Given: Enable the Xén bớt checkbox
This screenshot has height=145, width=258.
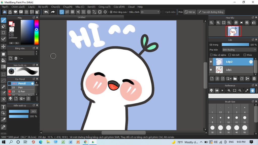Looking at the screenshot, I should pyautogui.click(x=230, y=55).
